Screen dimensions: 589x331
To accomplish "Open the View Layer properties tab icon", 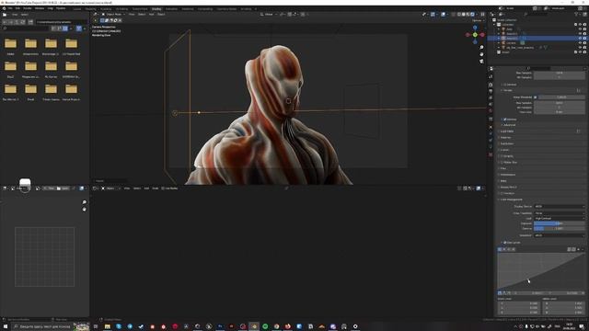I will point(491,97).
